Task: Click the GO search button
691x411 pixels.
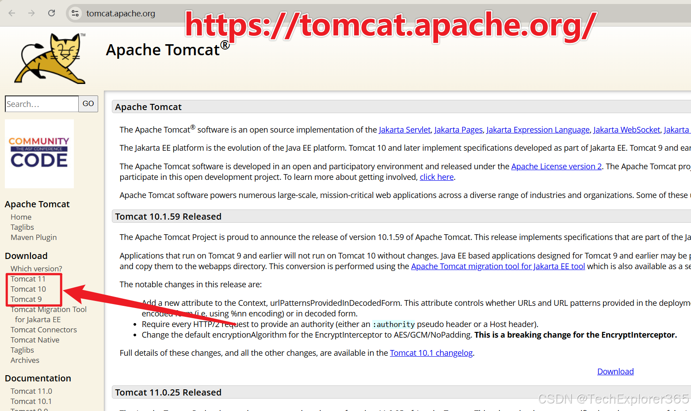Action: 88,104
